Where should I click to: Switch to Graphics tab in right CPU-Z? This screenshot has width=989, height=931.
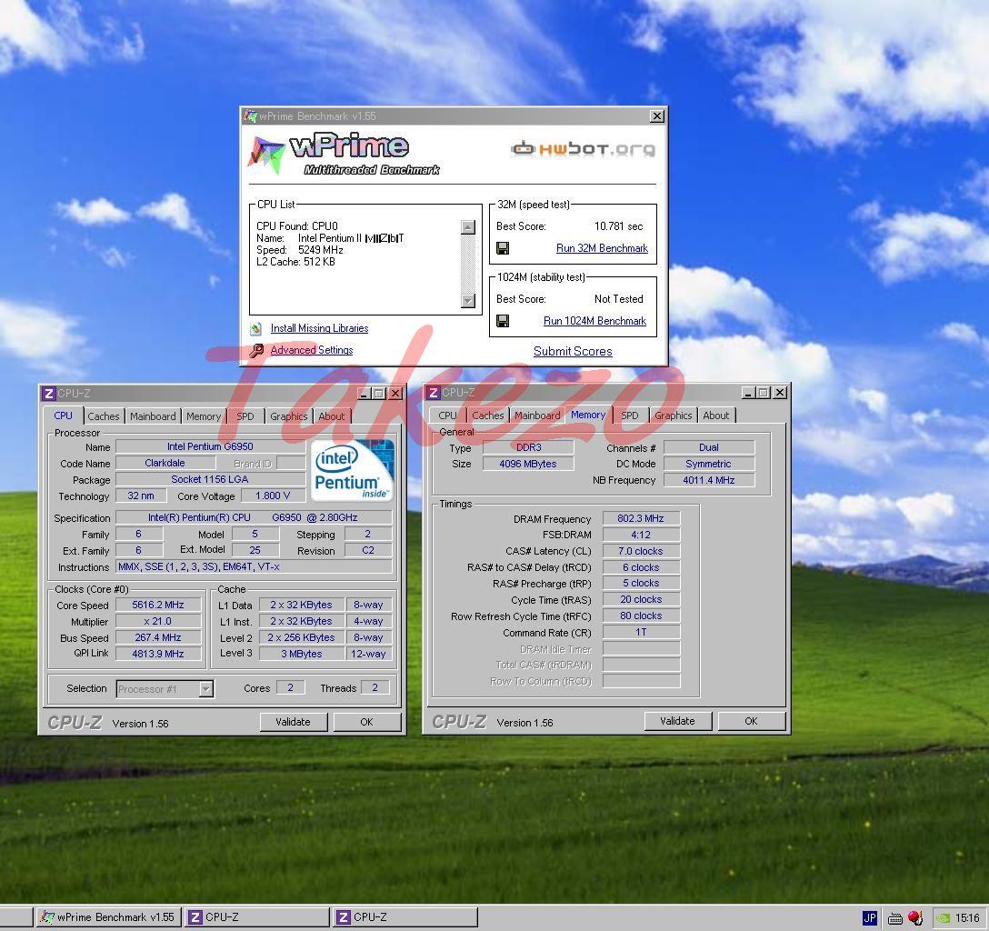(x=673, y=415)
